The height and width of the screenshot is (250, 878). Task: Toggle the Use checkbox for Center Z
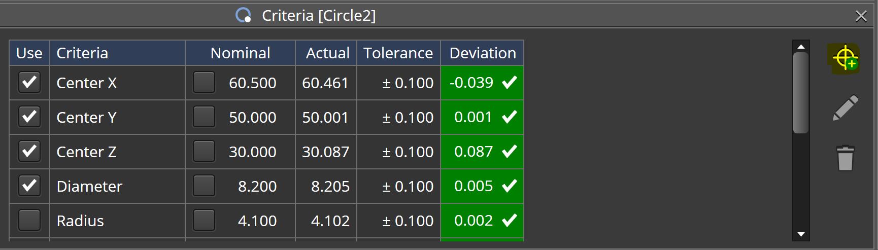click(29, 151)
